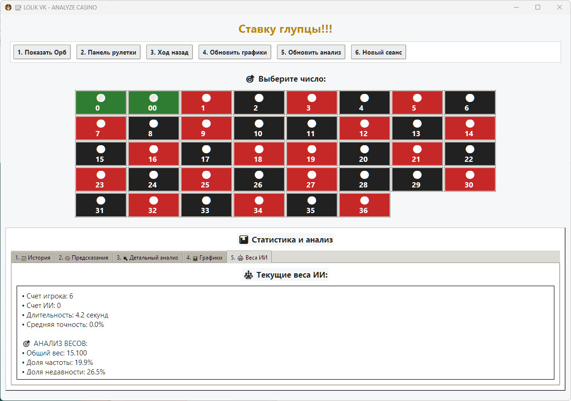Start '6. Новый сеанс' button

[x=379, y=52]
